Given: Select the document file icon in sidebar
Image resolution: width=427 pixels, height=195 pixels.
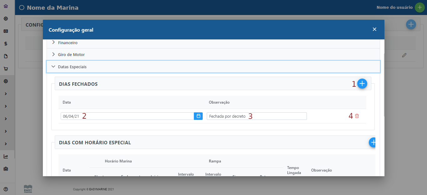Looking at the screenshot, I should tap(6, 56).
